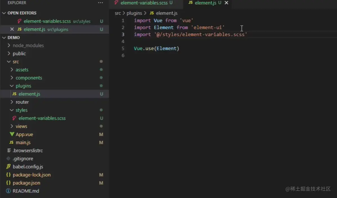Viewport: 337px width, 198px height.
Task: Click the M status badge of App.vue
Action: click(101, 134)
